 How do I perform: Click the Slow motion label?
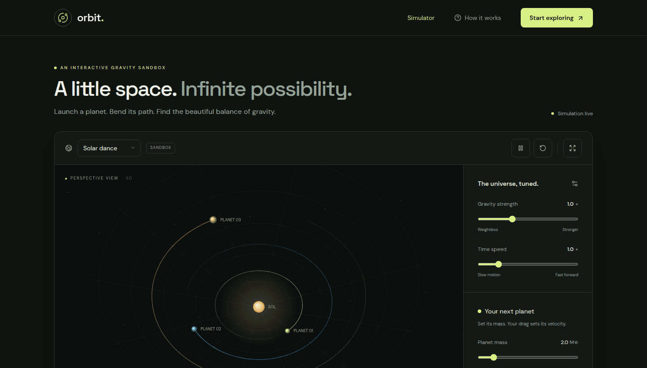(489, 275)
